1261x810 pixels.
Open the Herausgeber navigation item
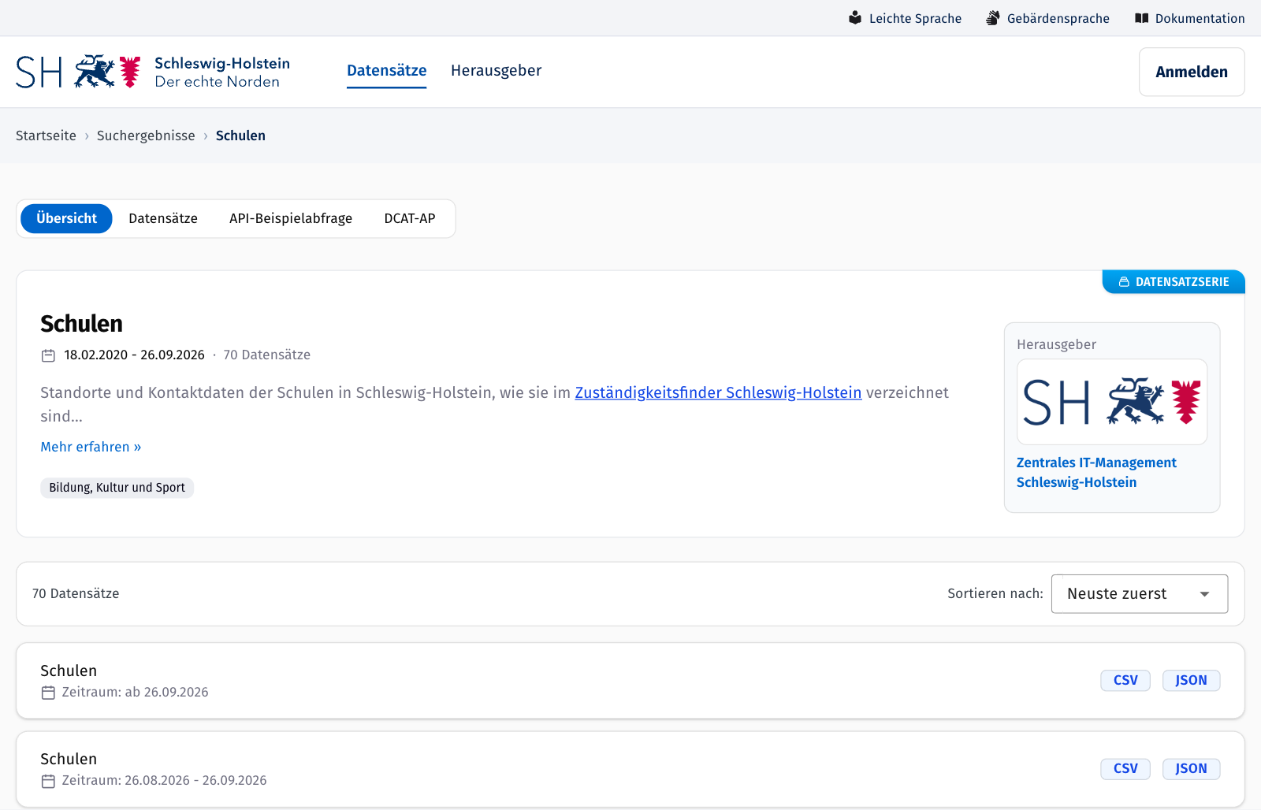pos(496,71)
